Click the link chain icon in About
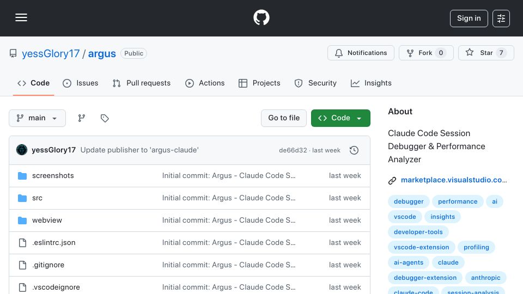Image resolution: width=523 pixels, height=294 pixels. click(392, 180)
